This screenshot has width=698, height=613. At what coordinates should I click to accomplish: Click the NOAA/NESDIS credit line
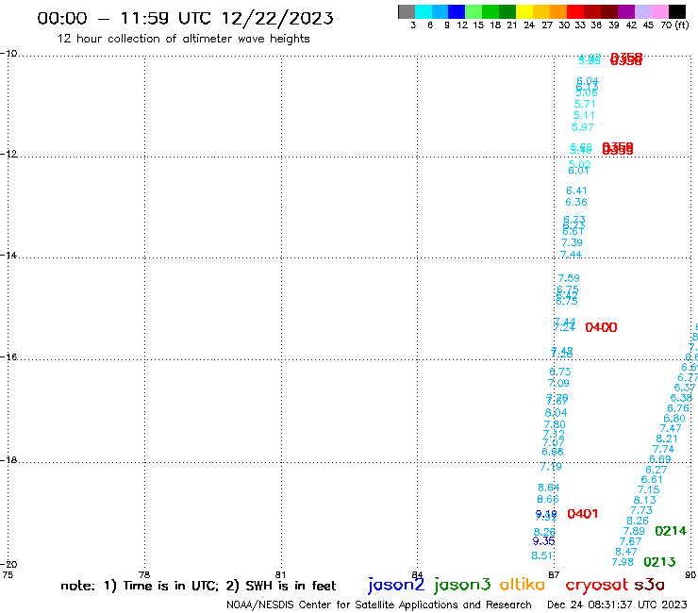point(379,605)
